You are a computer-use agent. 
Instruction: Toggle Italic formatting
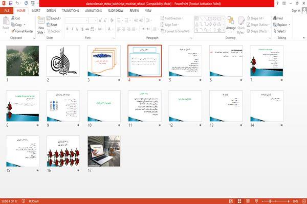point(72,29)
